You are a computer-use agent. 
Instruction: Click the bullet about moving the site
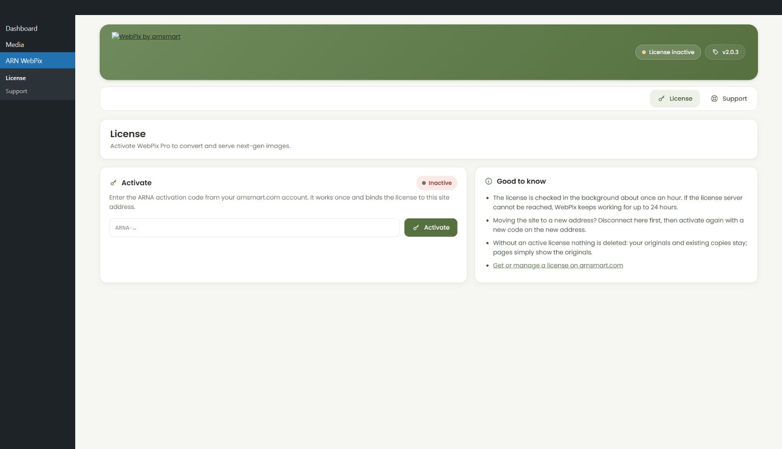(x=618, y=225)
